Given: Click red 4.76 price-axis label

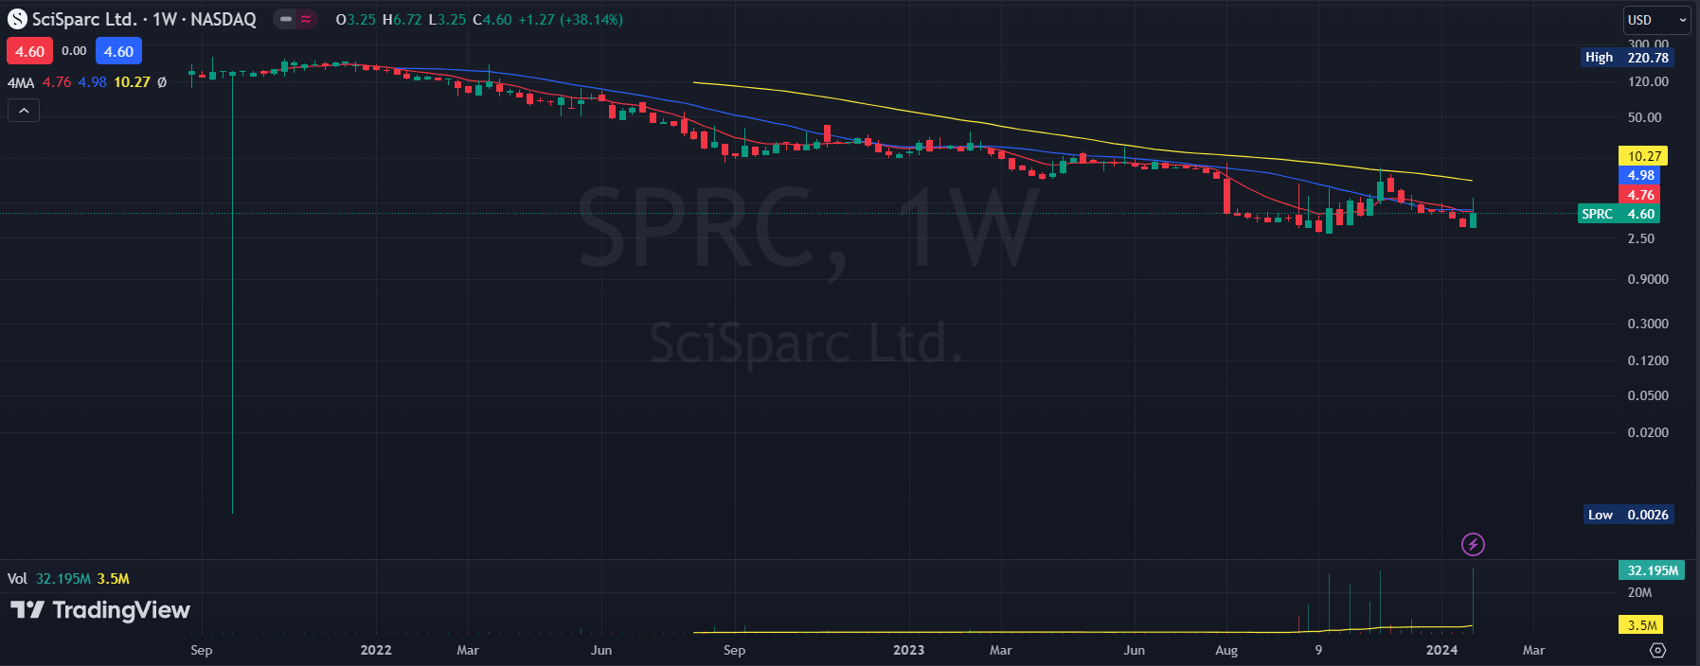Looking at the screenshot, I should (x=1640, y=195).
